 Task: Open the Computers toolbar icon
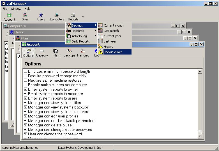click(x=57, y=17)
